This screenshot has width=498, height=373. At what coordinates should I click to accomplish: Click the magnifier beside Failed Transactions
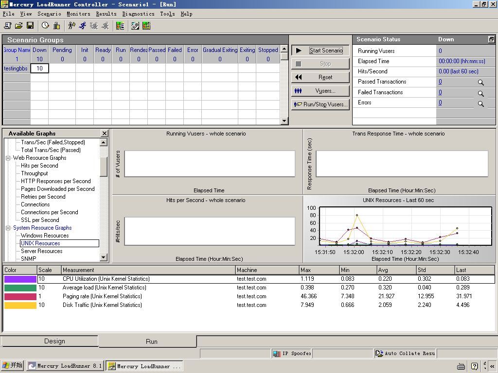point(481,93)
